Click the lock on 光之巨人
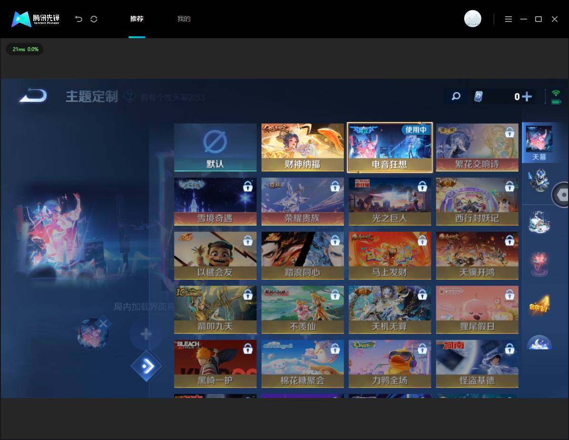The image size is (569, 440). point(422,187)
